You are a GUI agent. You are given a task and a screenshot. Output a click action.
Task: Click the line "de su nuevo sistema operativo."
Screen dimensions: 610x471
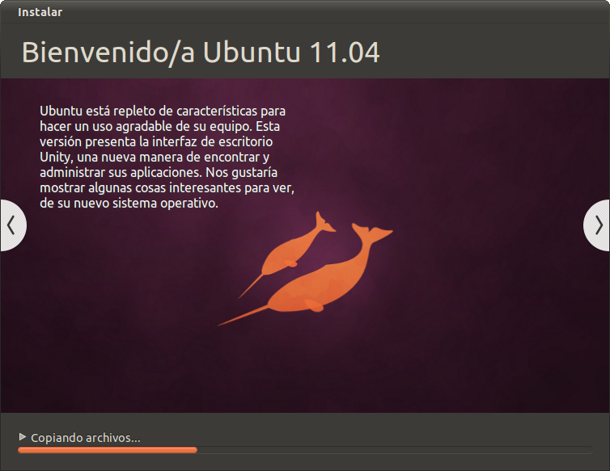pos(129,204)
